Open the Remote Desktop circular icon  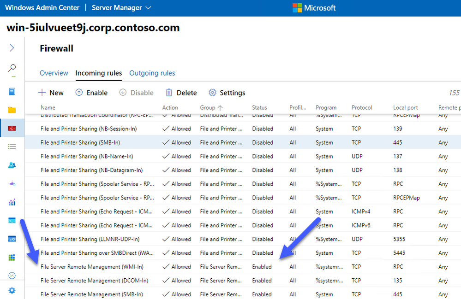click(12, 276)
